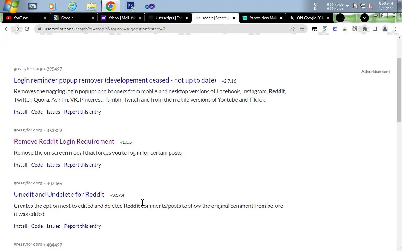Install the Remove Reddit Login Requirement script

tap(20, 165)
